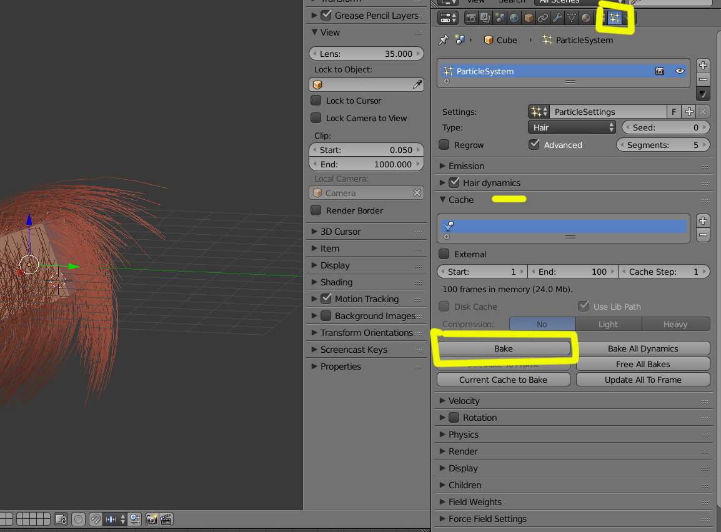The width and height of the screenshot is (721, 532).
Task: Select Light compression option
Action: (x=608, y=324)
